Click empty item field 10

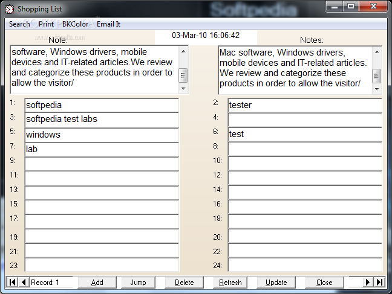pyautogui.click(x=305, y=164)
